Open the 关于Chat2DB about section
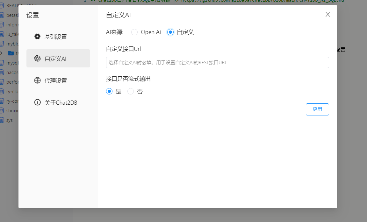This screenshot has height=222, width=367. tap(58, 102)
